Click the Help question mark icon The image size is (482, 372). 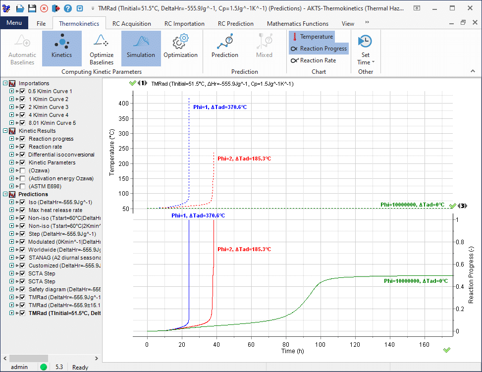67,8
